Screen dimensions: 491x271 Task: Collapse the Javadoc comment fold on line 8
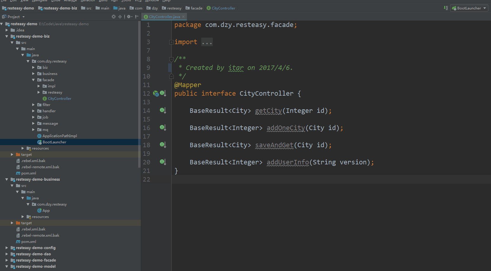tap(171, 59)
